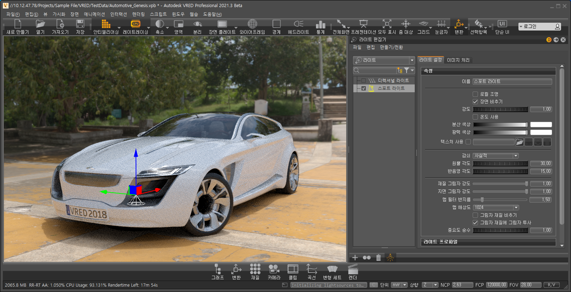This screenshot has height=292, width=571.
Task: Expand the 라이트 프로파일 section header
Action: 488,242
